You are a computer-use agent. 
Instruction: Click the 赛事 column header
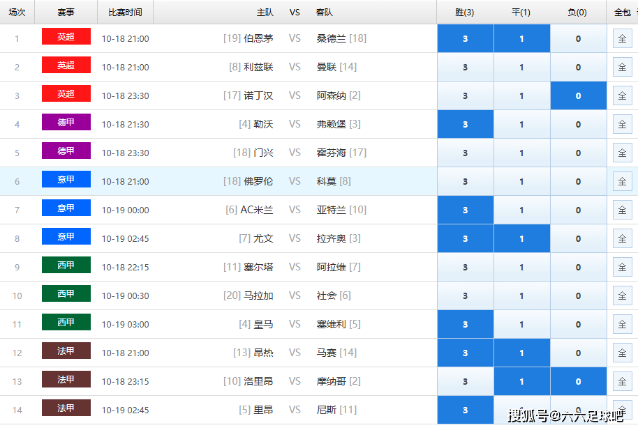pos(66,13)
